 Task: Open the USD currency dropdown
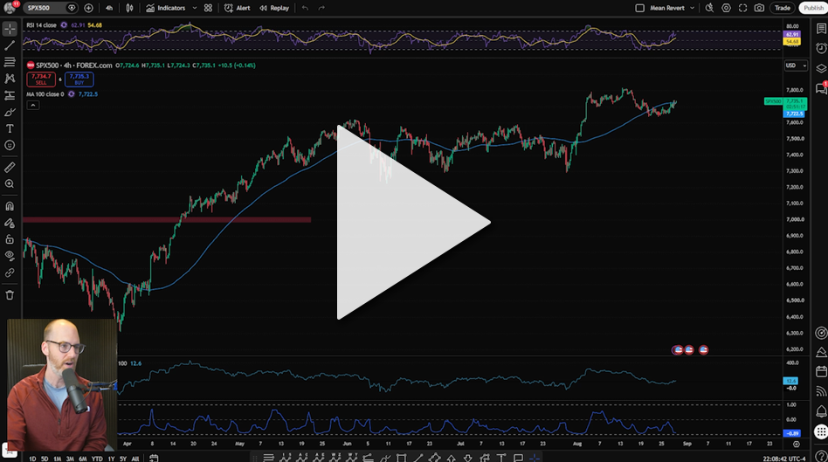[796, 66]
